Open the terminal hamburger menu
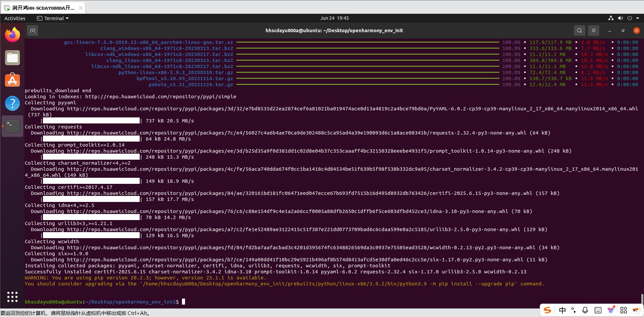The height and width of the screenshot is (317, 644). click(x=593, y=31)
